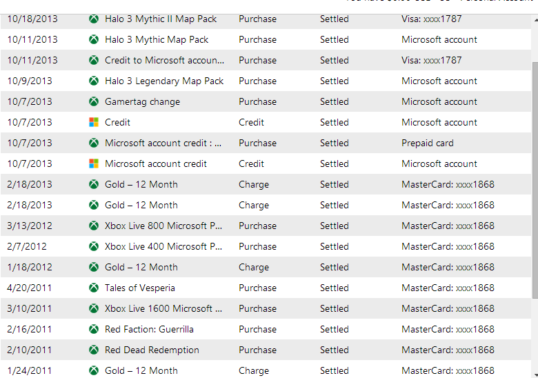Click Settled status in Tales of Vesperia row
This screenshot has height=378, width=538.
[x=335, y=288]
